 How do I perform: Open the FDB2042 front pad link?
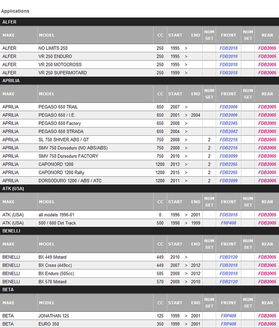pyautogui.click(x=228, y=131)
